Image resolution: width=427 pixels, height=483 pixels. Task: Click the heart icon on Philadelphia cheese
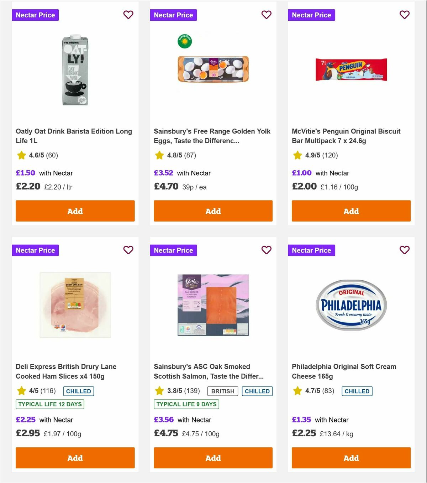tap(404, 250)
